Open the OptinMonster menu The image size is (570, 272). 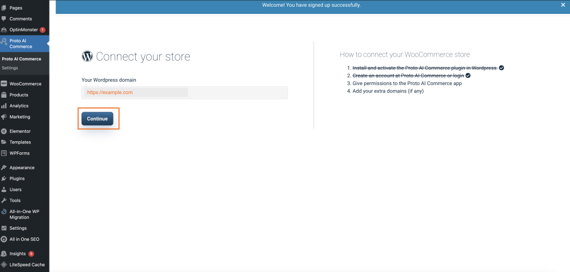click(x=24, y=30)
